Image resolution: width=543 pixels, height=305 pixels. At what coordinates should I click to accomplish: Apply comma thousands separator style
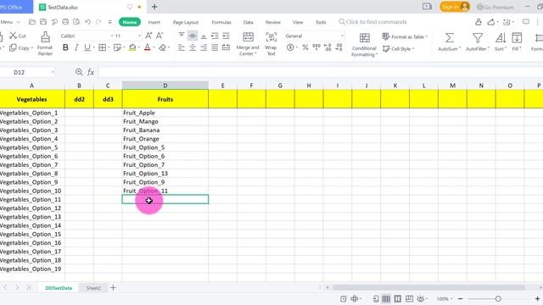point(316,47)
